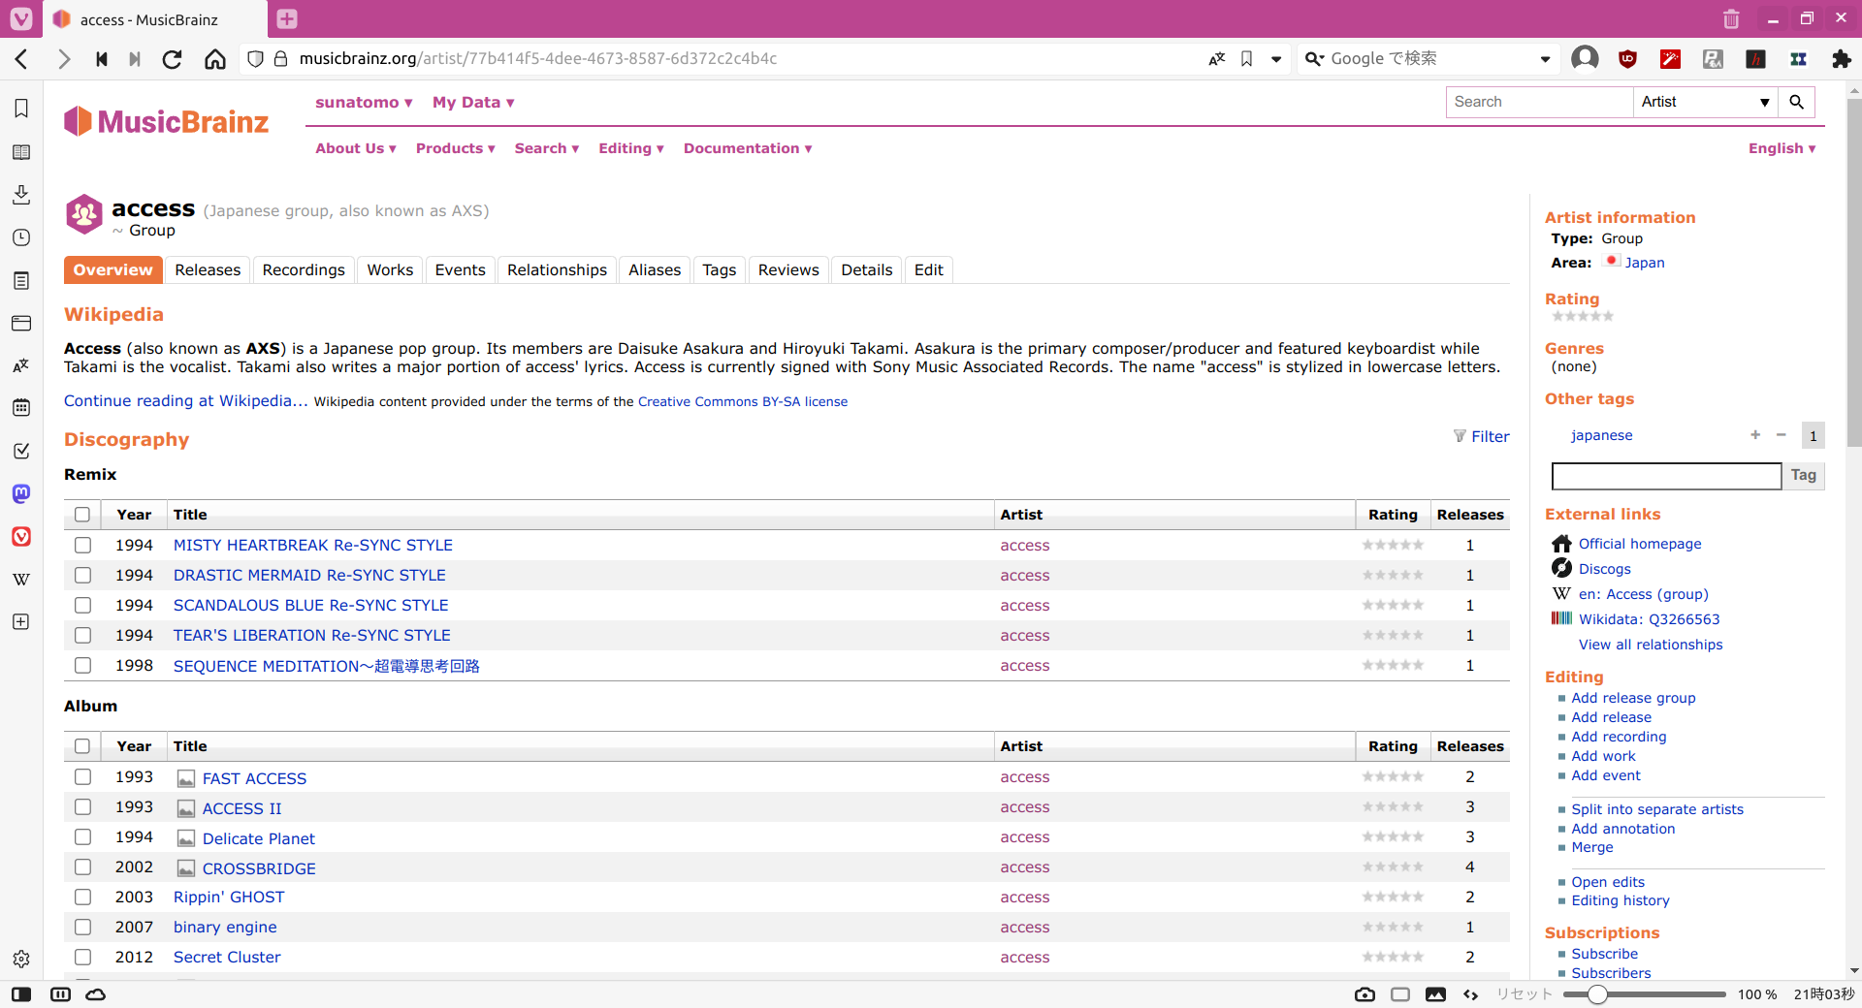This screenshot has height=1008, width=1862.
Task: Expand the sunatomo user menu
Action: (x=364, y=103)
